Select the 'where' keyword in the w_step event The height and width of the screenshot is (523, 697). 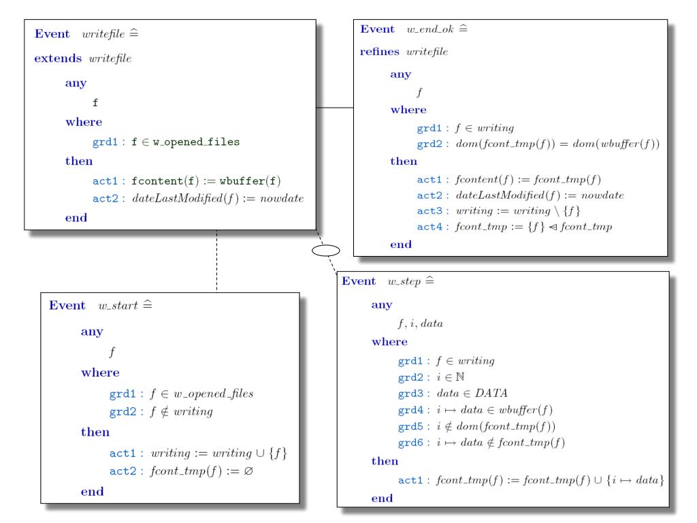coord(389,342)
